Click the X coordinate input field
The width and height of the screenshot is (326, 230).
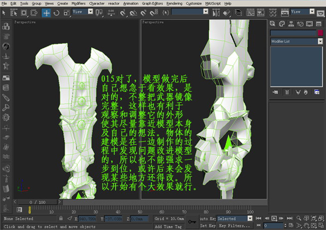point(88,218)
